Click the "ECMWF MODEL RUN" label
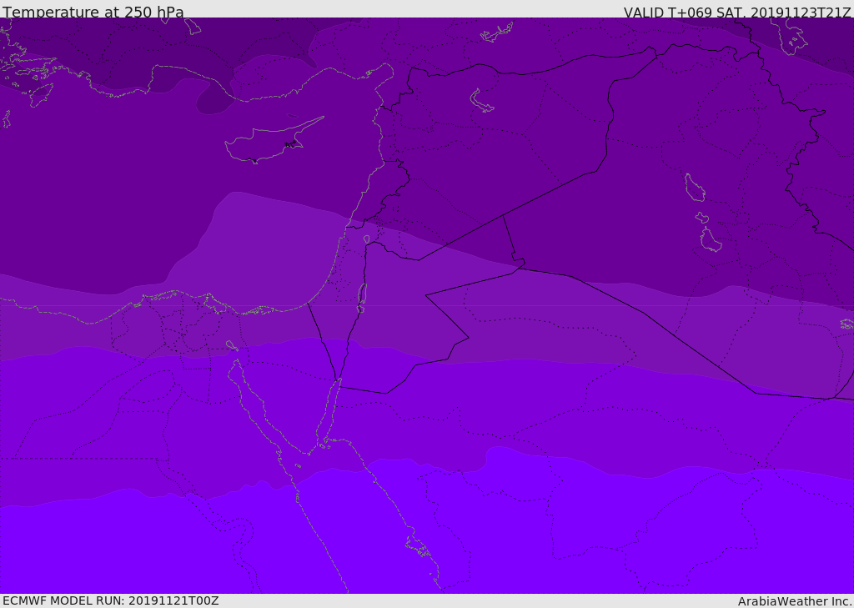854x608 pixels. (63, 600)
